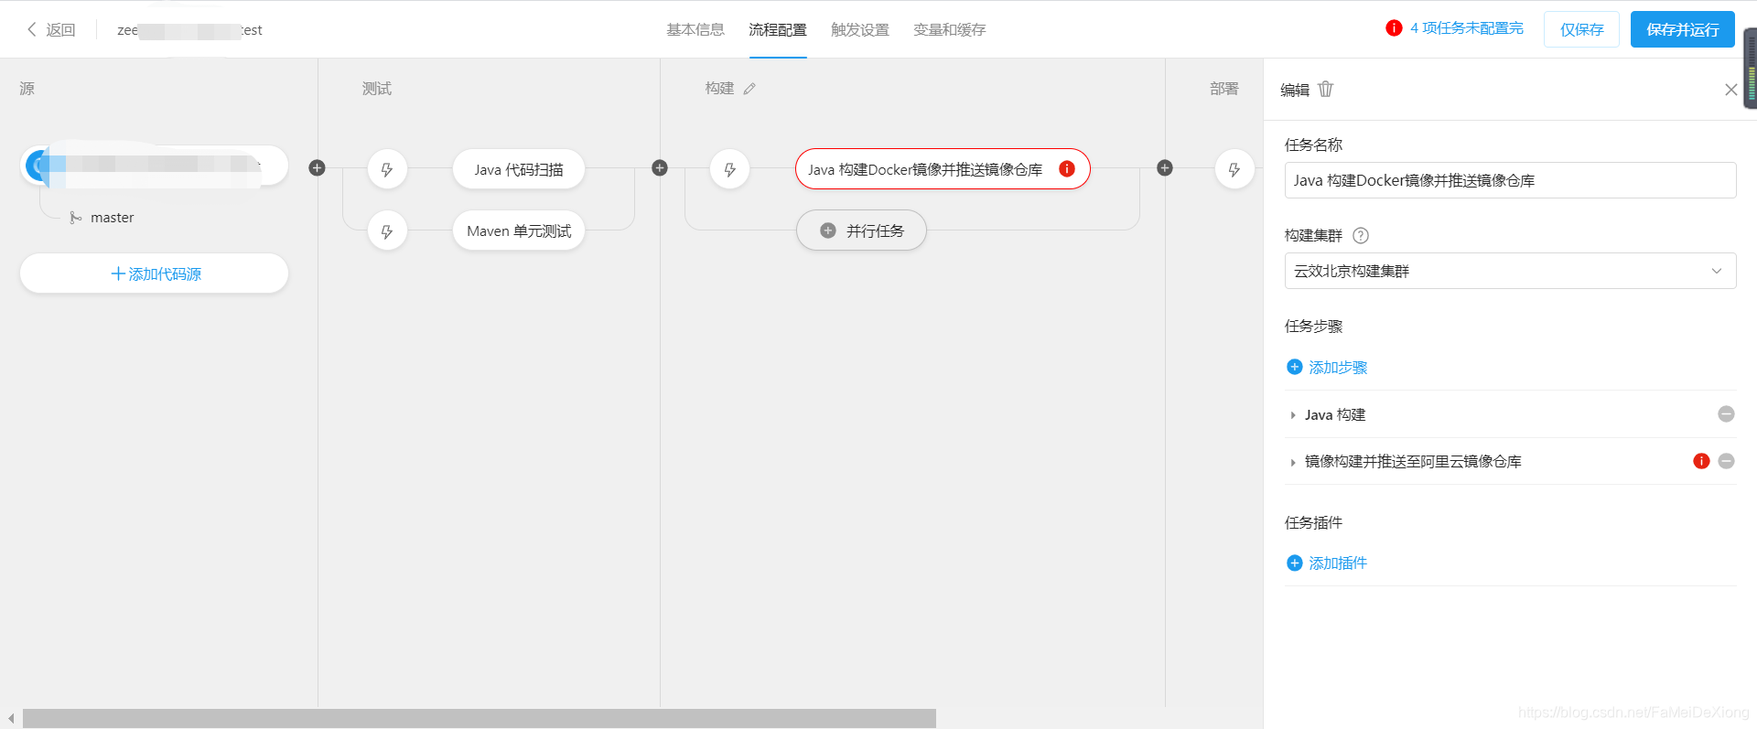The width and height of the screenshot is (1757, 729).
Task: Click trigger icon before Java 代码扫描
Action: 387,169
